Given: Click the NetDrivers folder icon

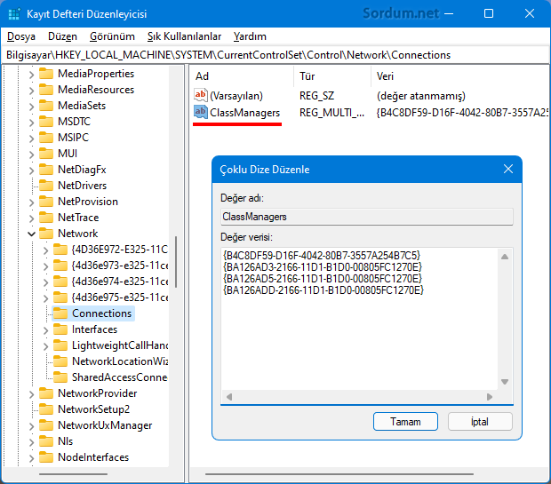Looking at the screenshot, I should click(x=46, y=186).
